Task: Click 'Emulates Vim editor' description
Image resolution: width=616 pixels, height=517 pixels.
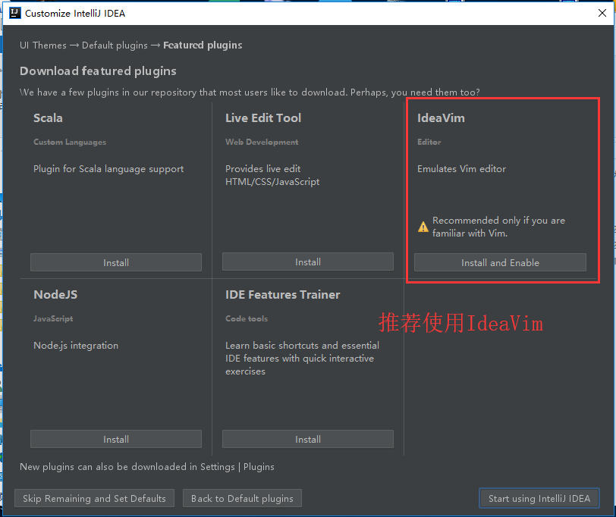Action: 461,169
